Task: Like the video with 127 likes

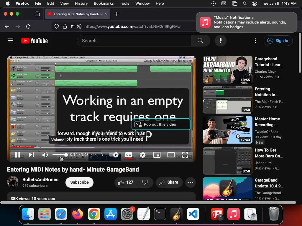Action: pos(126,182)
